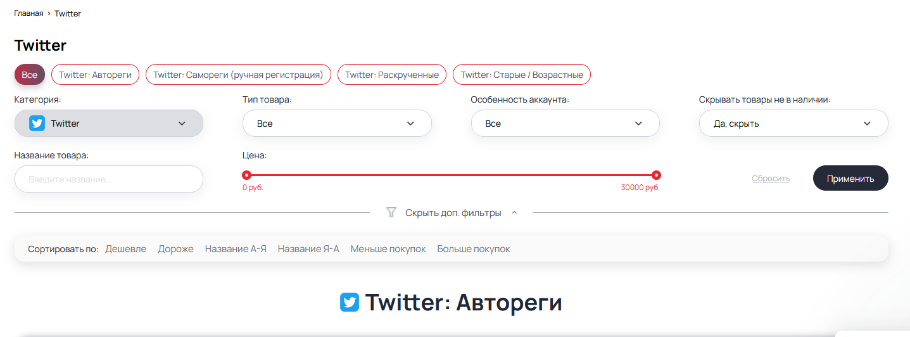Open the Категория Twitter dropdown
The image size is (910, 337).
tap(109, 124)
